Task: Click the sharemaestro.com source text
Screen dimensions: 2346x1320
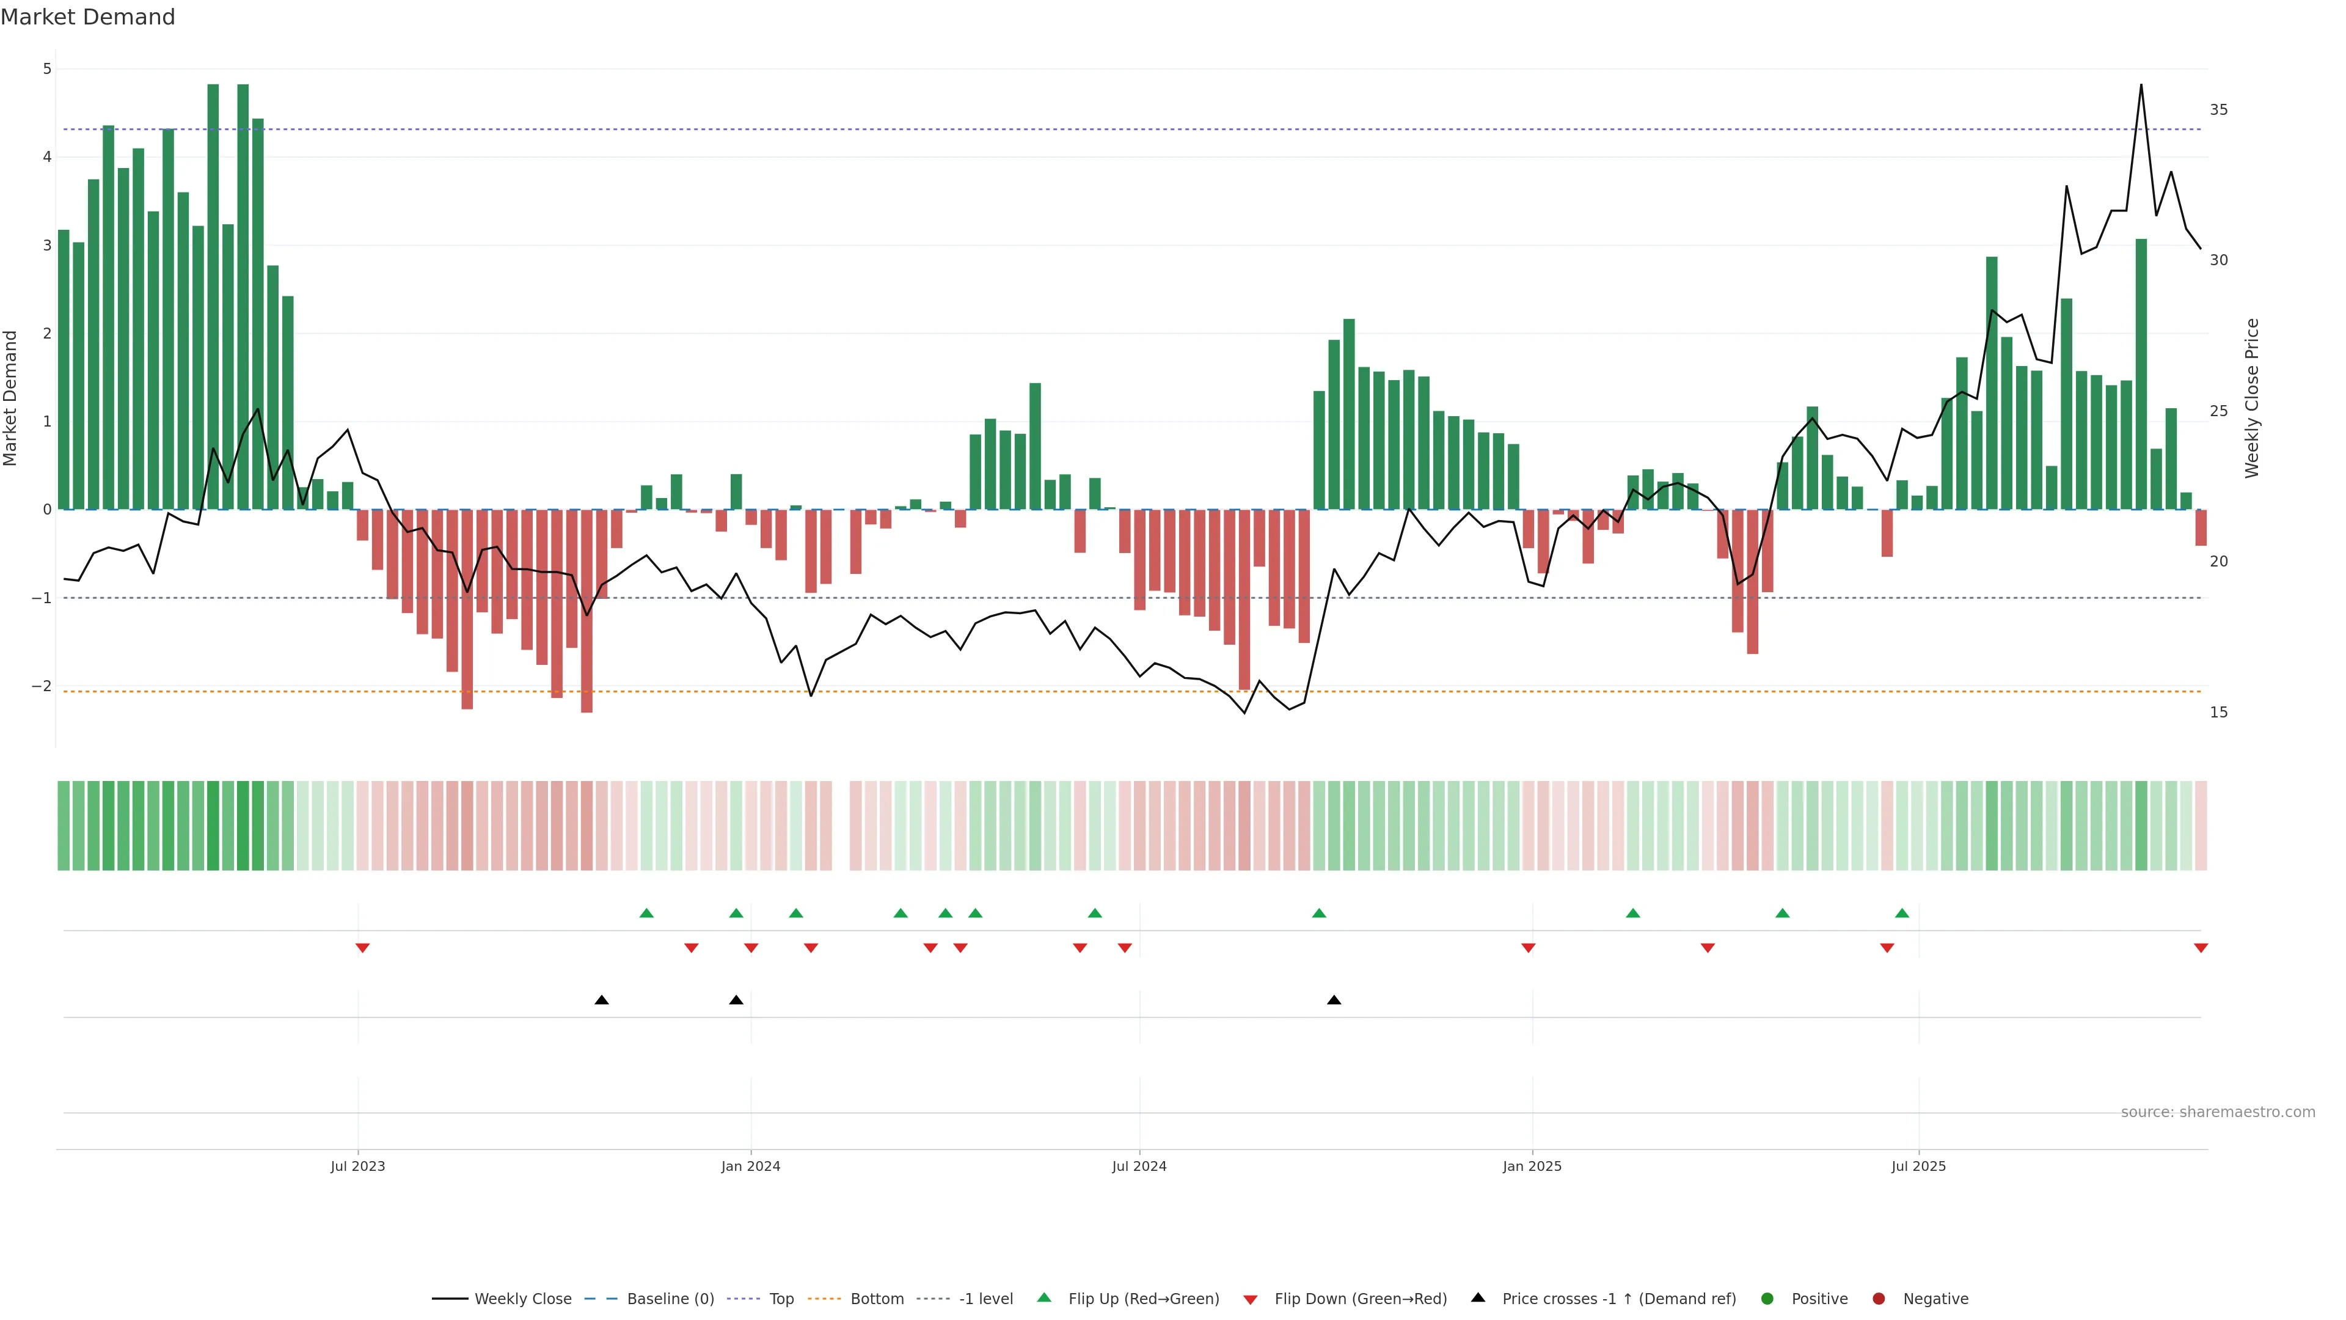Action: coord(2218,1112)
